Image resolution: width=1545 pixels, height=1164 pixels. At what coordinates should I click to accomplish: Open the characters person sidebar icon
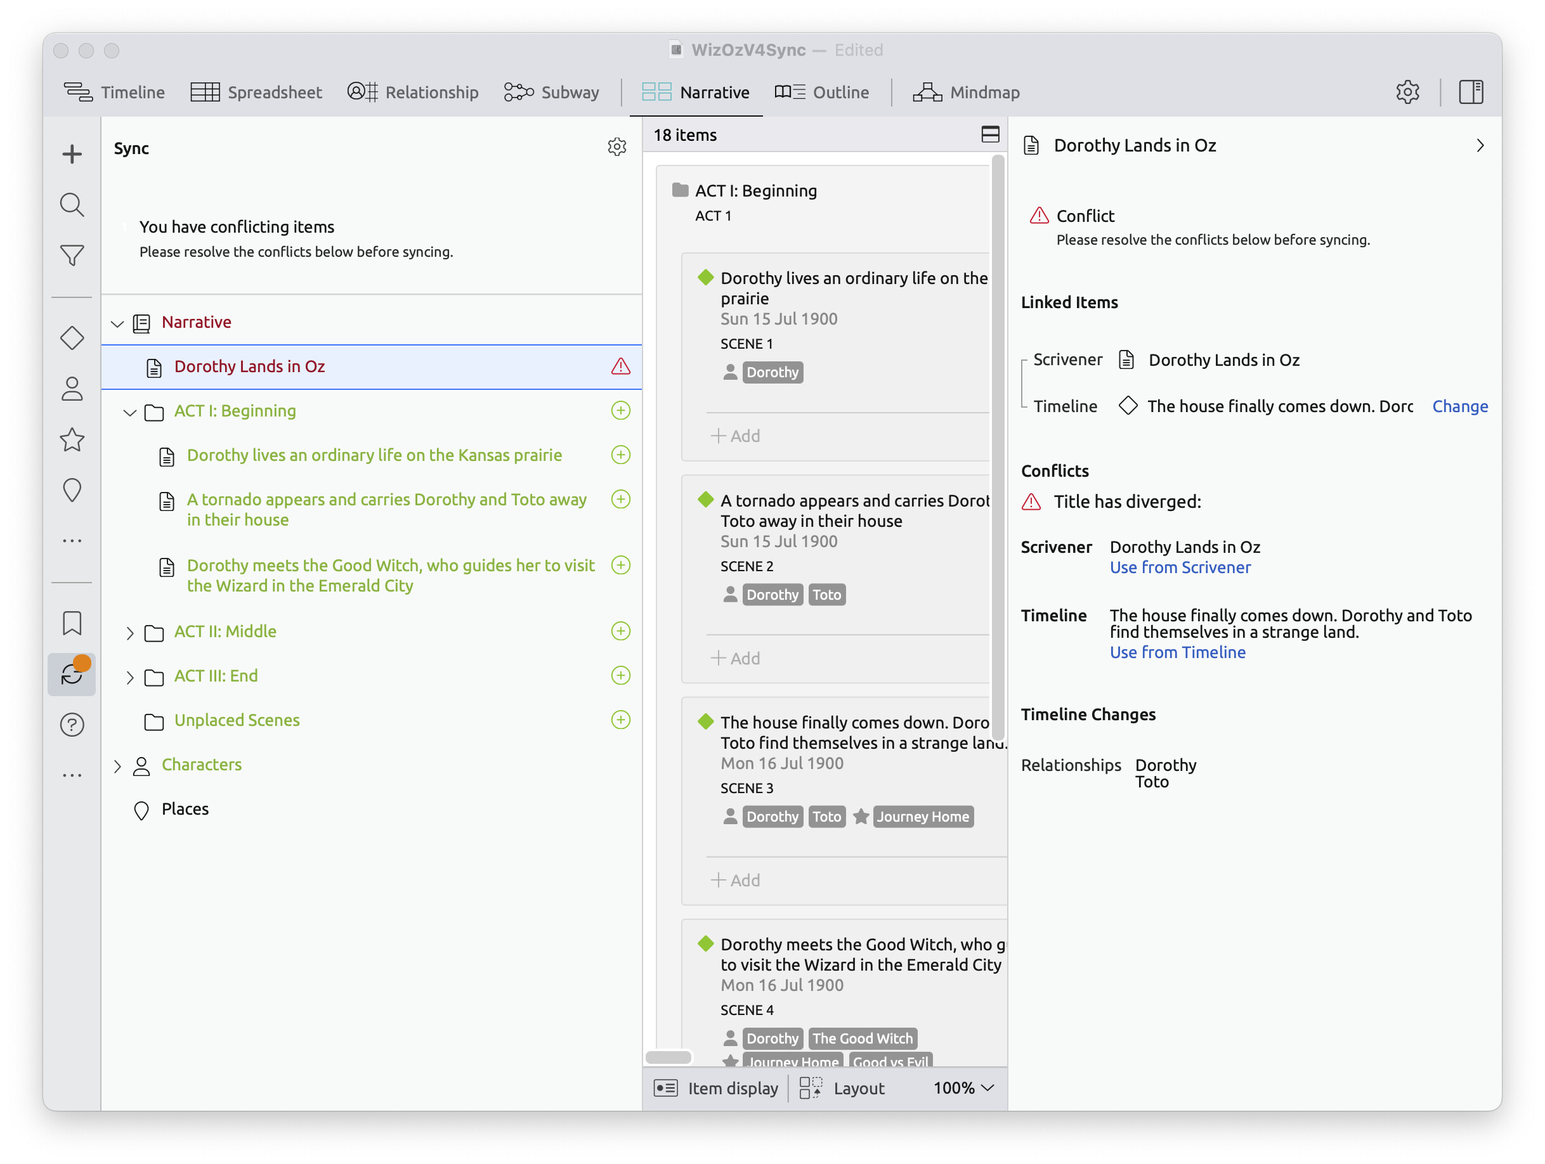72,389
